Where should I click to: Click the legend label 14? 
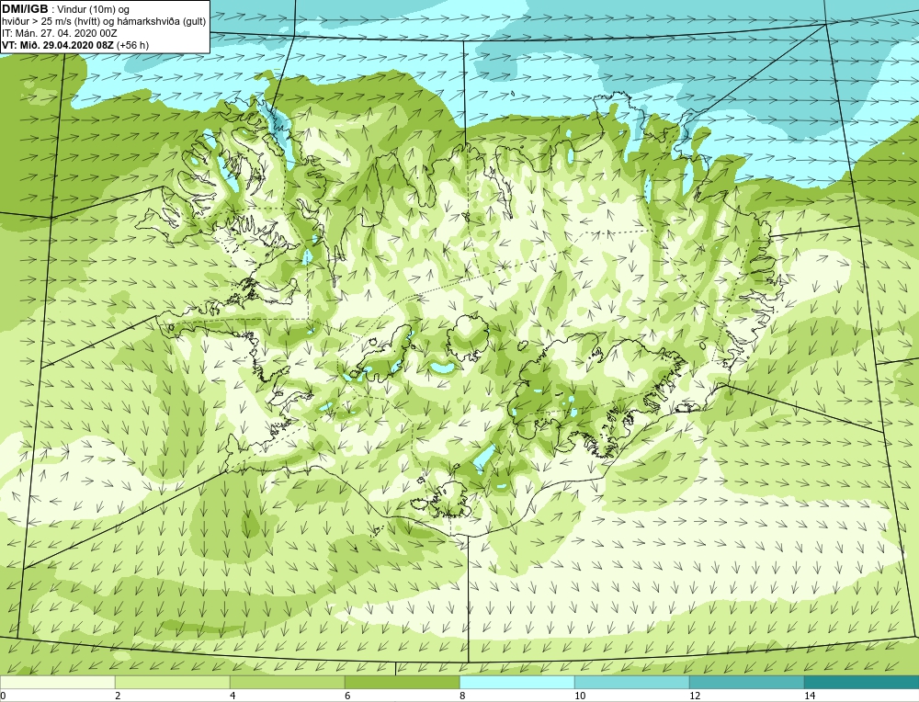810,696
